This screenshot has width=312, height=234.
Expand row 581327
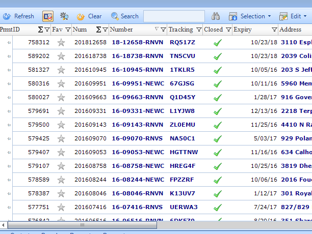pos(9,70)
